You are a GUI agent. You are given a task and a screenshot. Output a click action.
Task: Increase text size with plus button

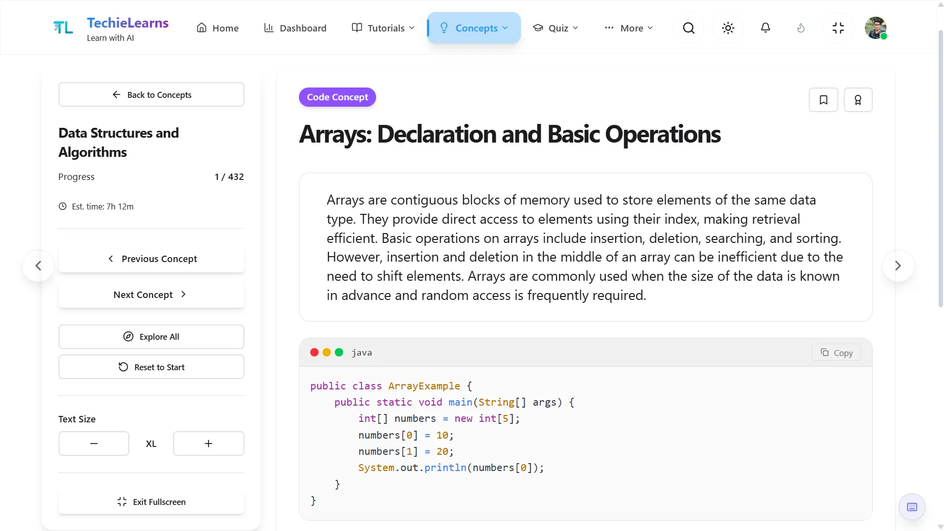pyautogui.click(x=208, y=443)
